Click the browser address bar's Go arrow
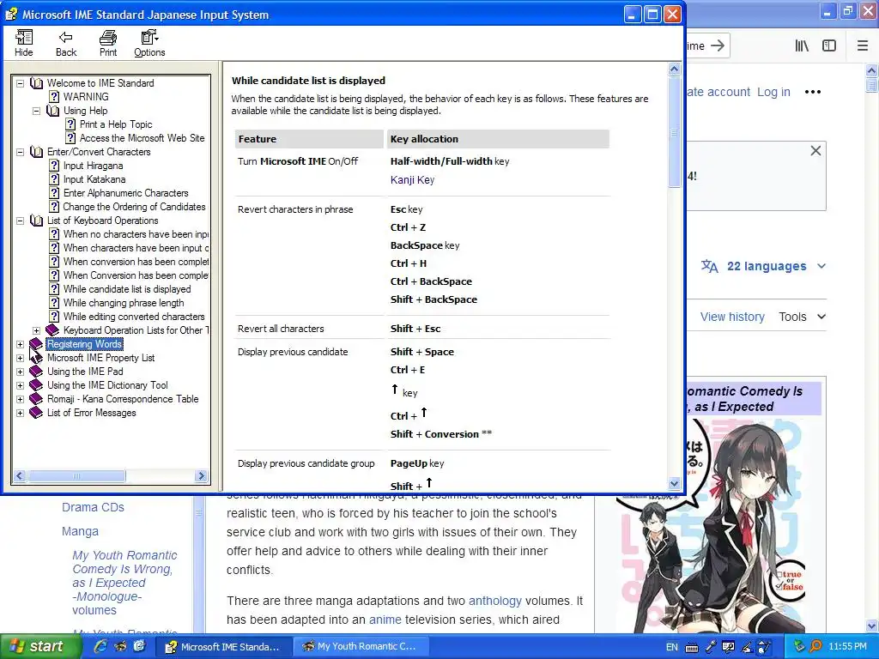 (718, 46)
